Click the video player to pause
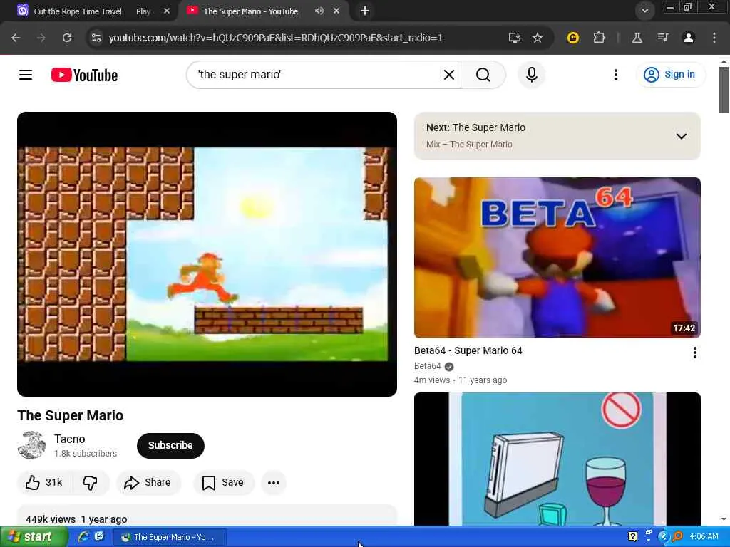Image resolution: width=730 pixels, height=547 pixels. pyautogui.click(x=207, y=254)
